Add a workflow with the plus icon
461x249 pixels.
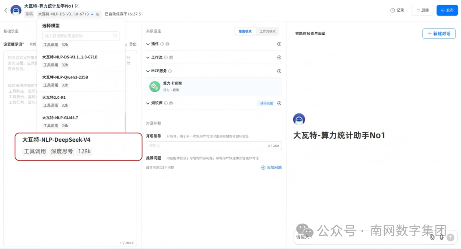[279, 58]
